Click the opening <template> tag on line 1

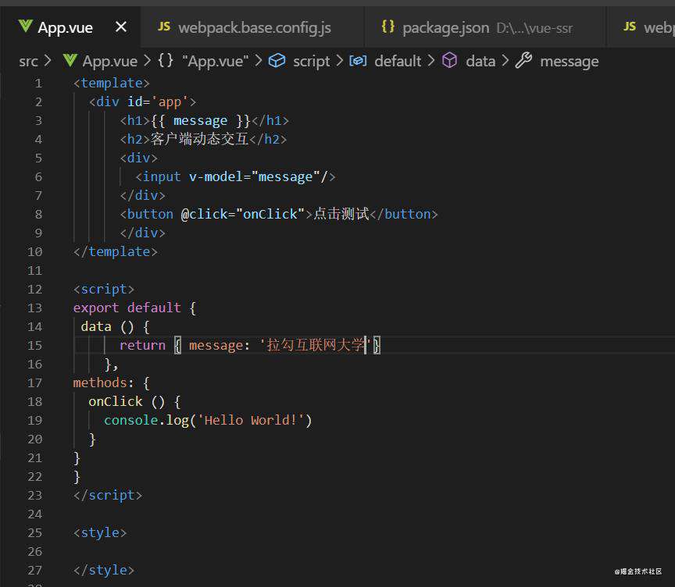(x=111, y=83)
